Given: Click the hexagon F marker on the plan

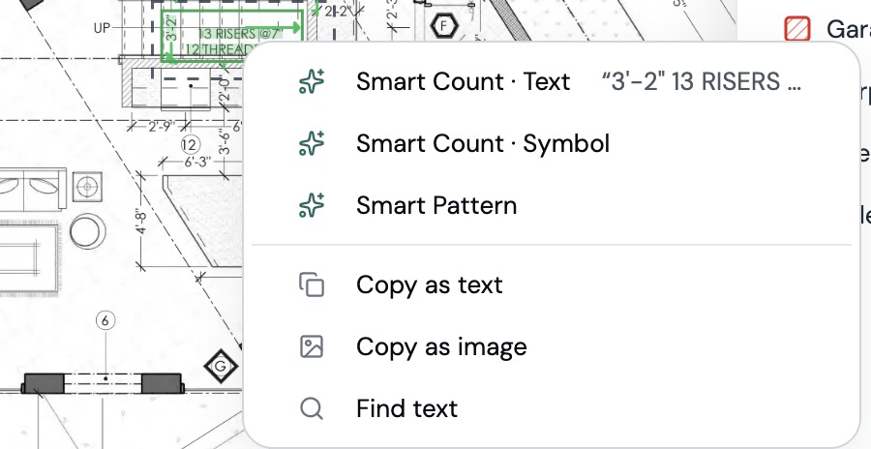Looking at the screenshot, I should tap(444, 25).
